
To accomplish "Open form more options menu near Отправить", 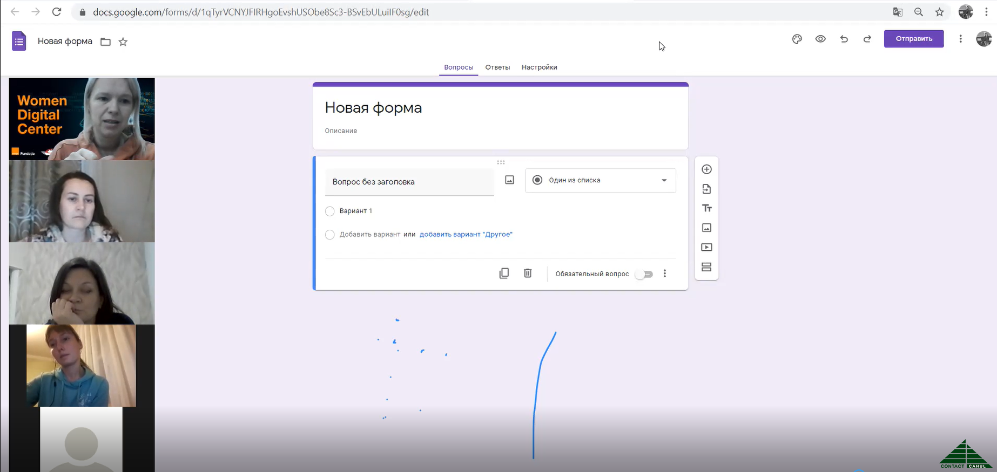I will coord(960,39).
